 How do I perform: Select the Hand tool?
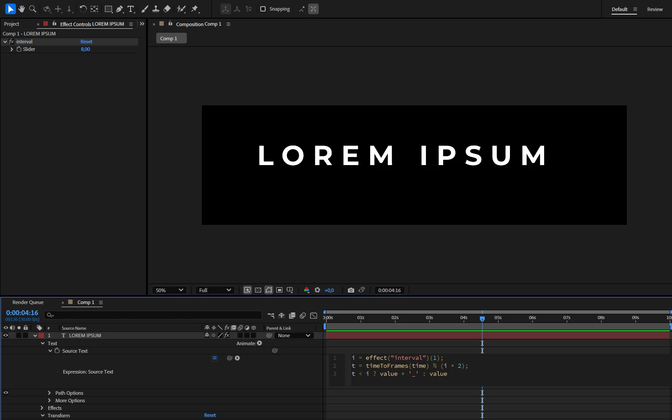click(22, 9)
